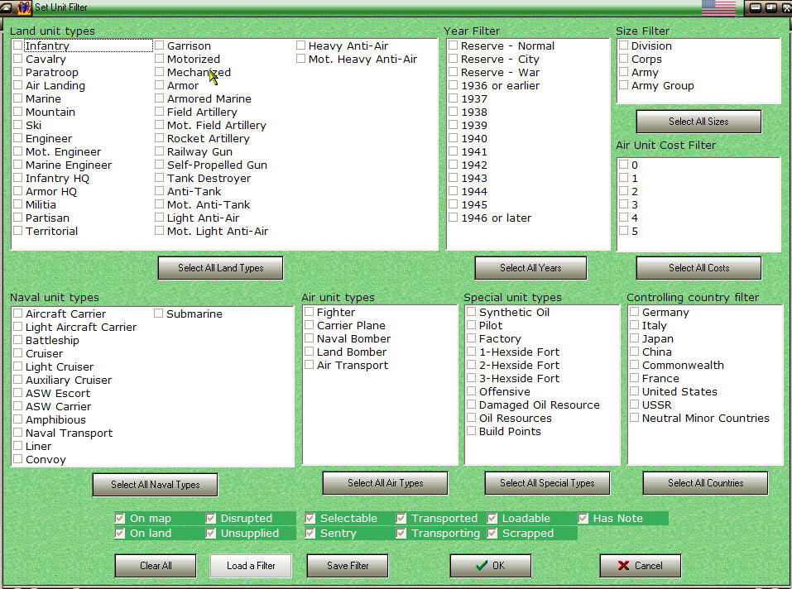The width and height of the screenshot is (792, 589).
Task: Toggle the Railway Gun checkbox
Action: 160,151
